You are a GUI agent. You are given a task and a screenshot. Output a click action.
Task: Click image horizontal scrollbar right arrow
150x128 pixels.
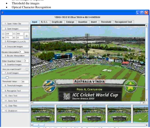[x=144, y=103]
